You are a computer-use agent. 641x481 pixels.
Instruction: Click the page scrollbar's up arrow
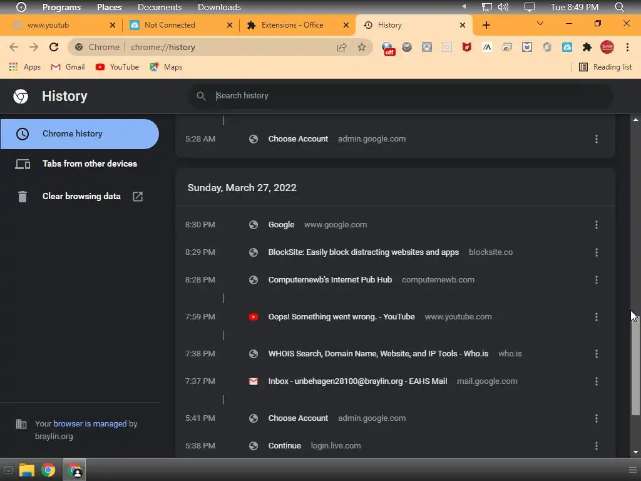coord(635,120)
